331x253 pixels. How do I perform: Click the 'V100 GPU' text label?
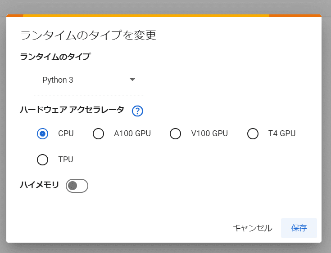(209, 133)
